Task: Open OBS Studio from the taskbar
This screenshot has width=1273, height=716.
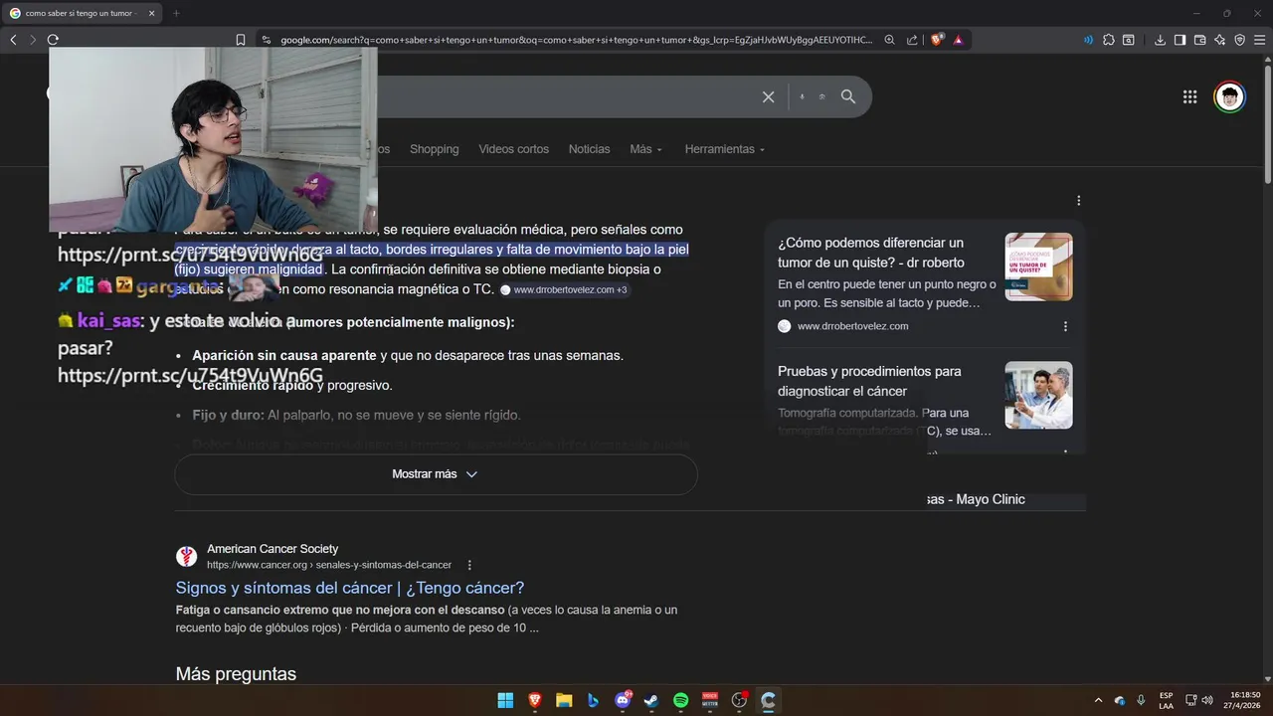Action: 739,700
